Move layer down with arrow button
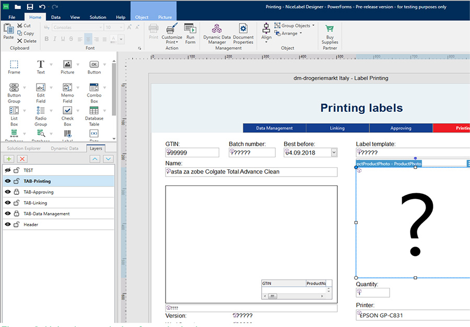Image resolution: width=470 pixels, height=327 pixels. pos(108,159)
